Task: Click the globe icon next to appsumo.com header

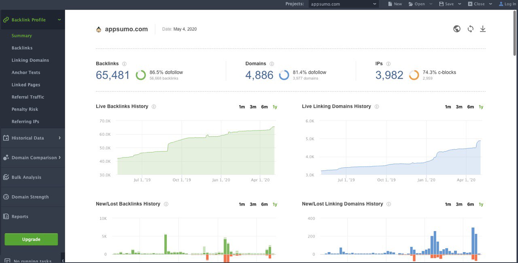Action: (457, 29)
